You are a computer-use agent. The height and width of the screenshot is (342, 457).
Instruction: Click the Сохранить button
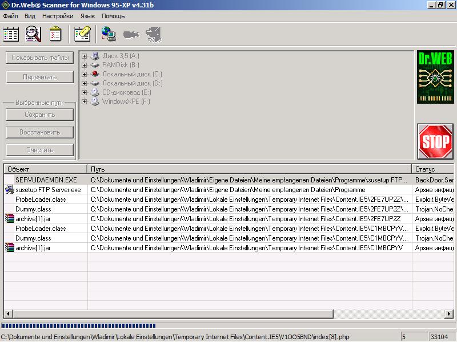40,115
